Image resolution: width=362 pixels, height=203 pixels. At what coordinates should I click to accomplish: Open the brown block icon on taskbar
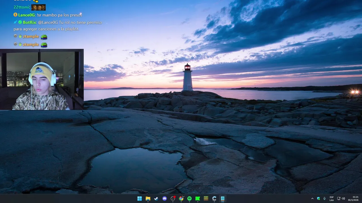point(206,198)
